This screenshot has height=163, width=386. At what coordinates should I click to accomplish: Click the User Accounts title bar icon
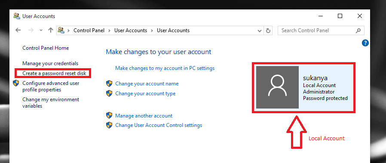click(17, 16)
